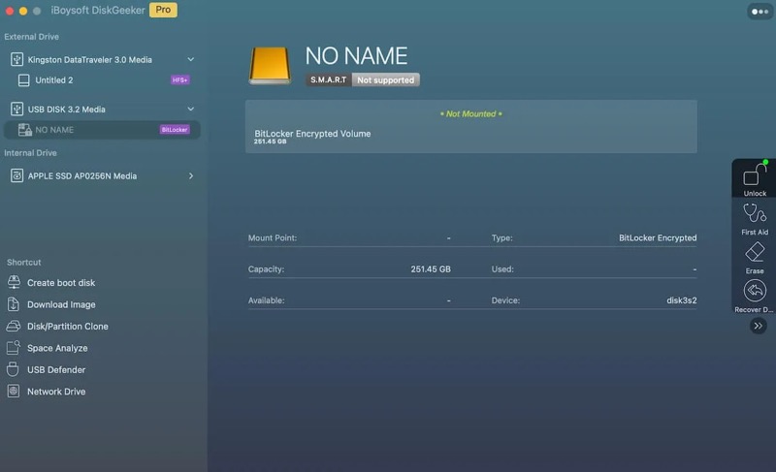The image size is (776, 472).
Task: Click the NO NAME heading title
Action: (356, 56)
